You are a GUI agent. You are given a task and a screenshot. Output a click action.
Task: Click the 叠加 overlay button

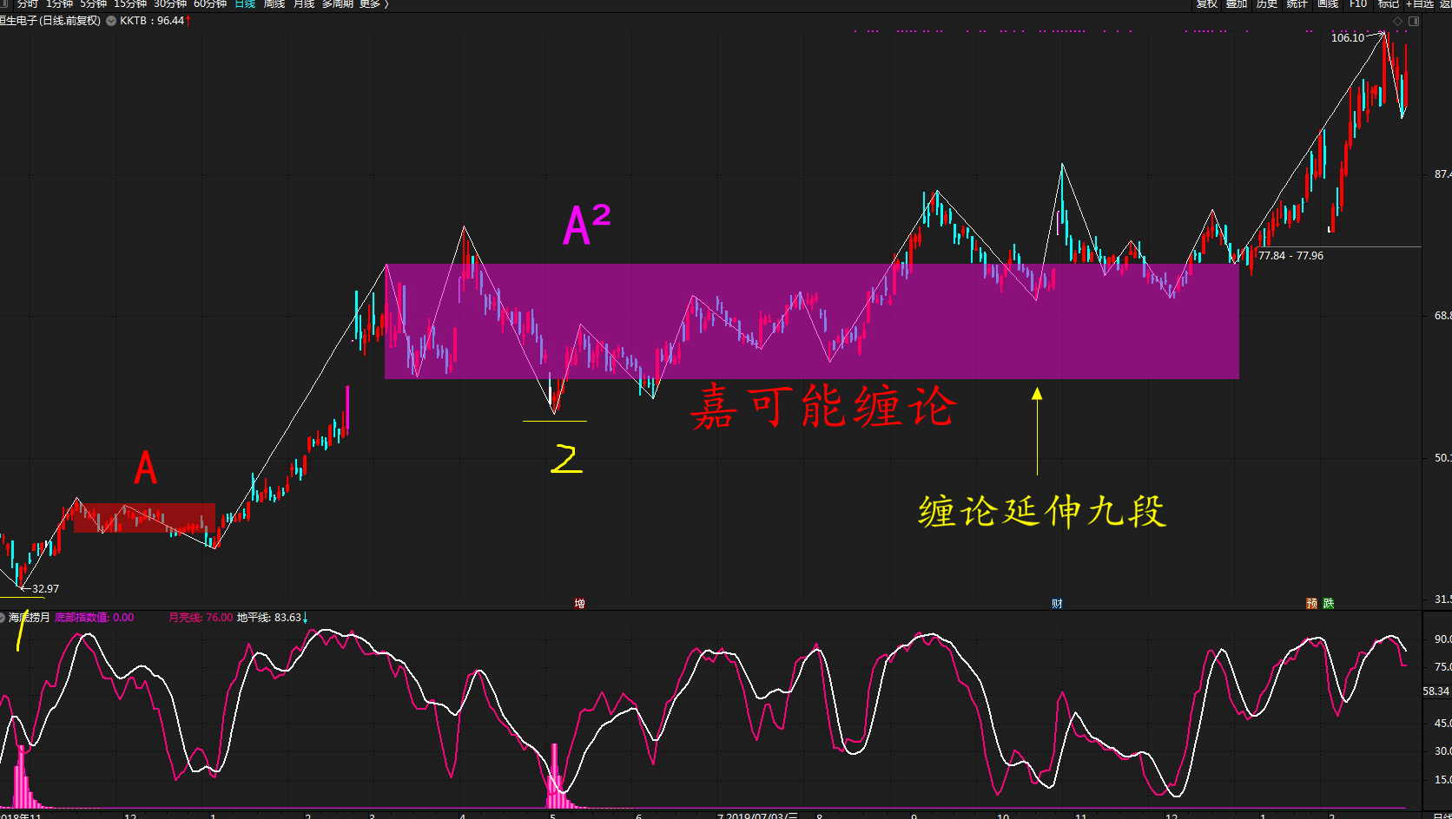click(x=1237, y=3)
